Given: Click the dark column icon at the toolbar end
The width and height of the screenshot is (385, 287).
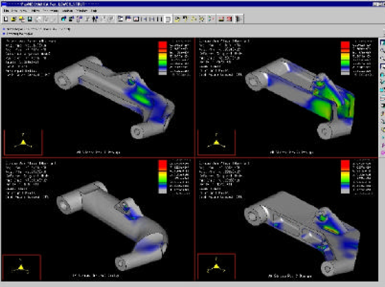Looking at the screenshot, I should tap(239, 19).
